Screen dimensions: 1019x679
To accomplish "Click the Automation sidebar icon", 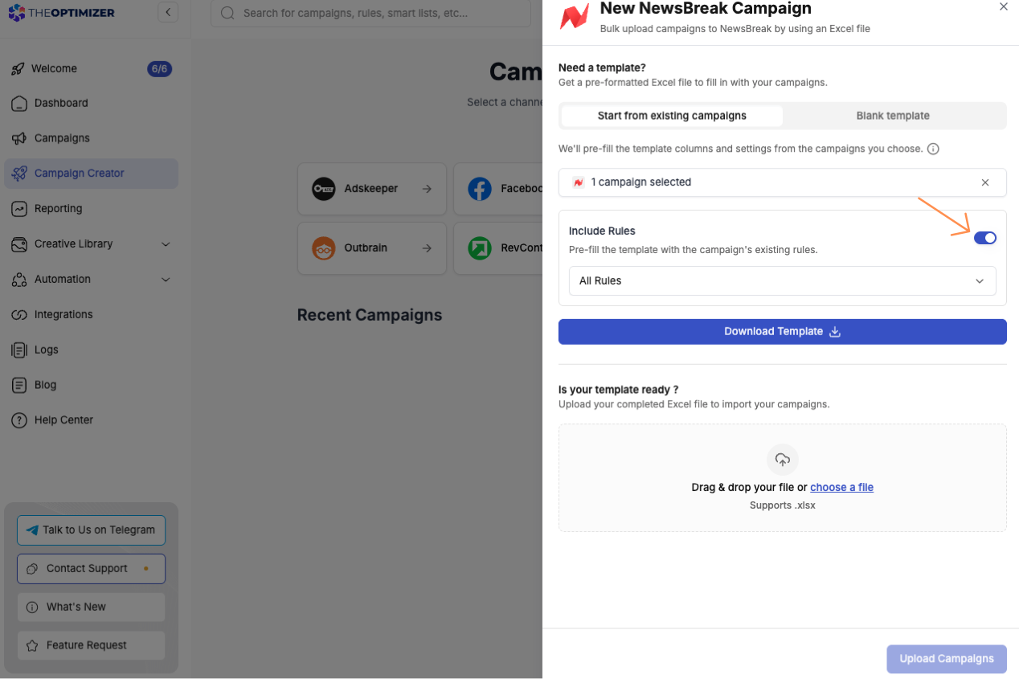I will (x=19, y=280).
